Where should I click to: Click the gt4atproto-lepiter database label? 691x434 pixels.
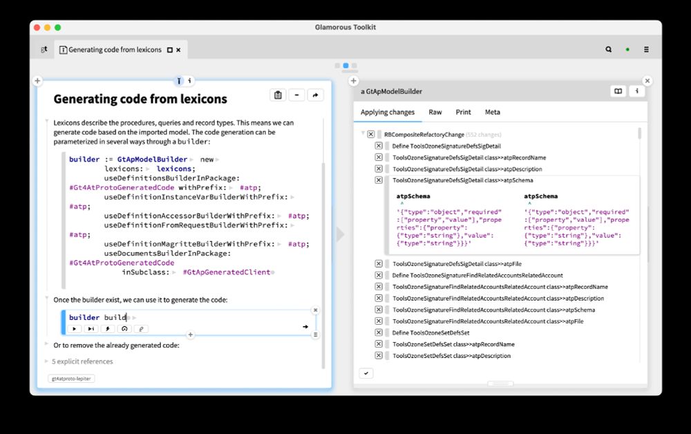click(71, 379)
